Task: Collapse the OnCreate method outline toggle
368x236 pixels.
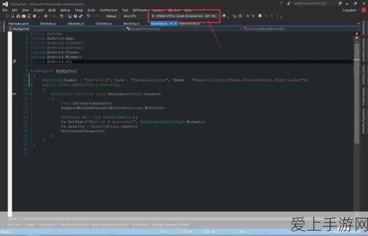Action: pos(31,94)
